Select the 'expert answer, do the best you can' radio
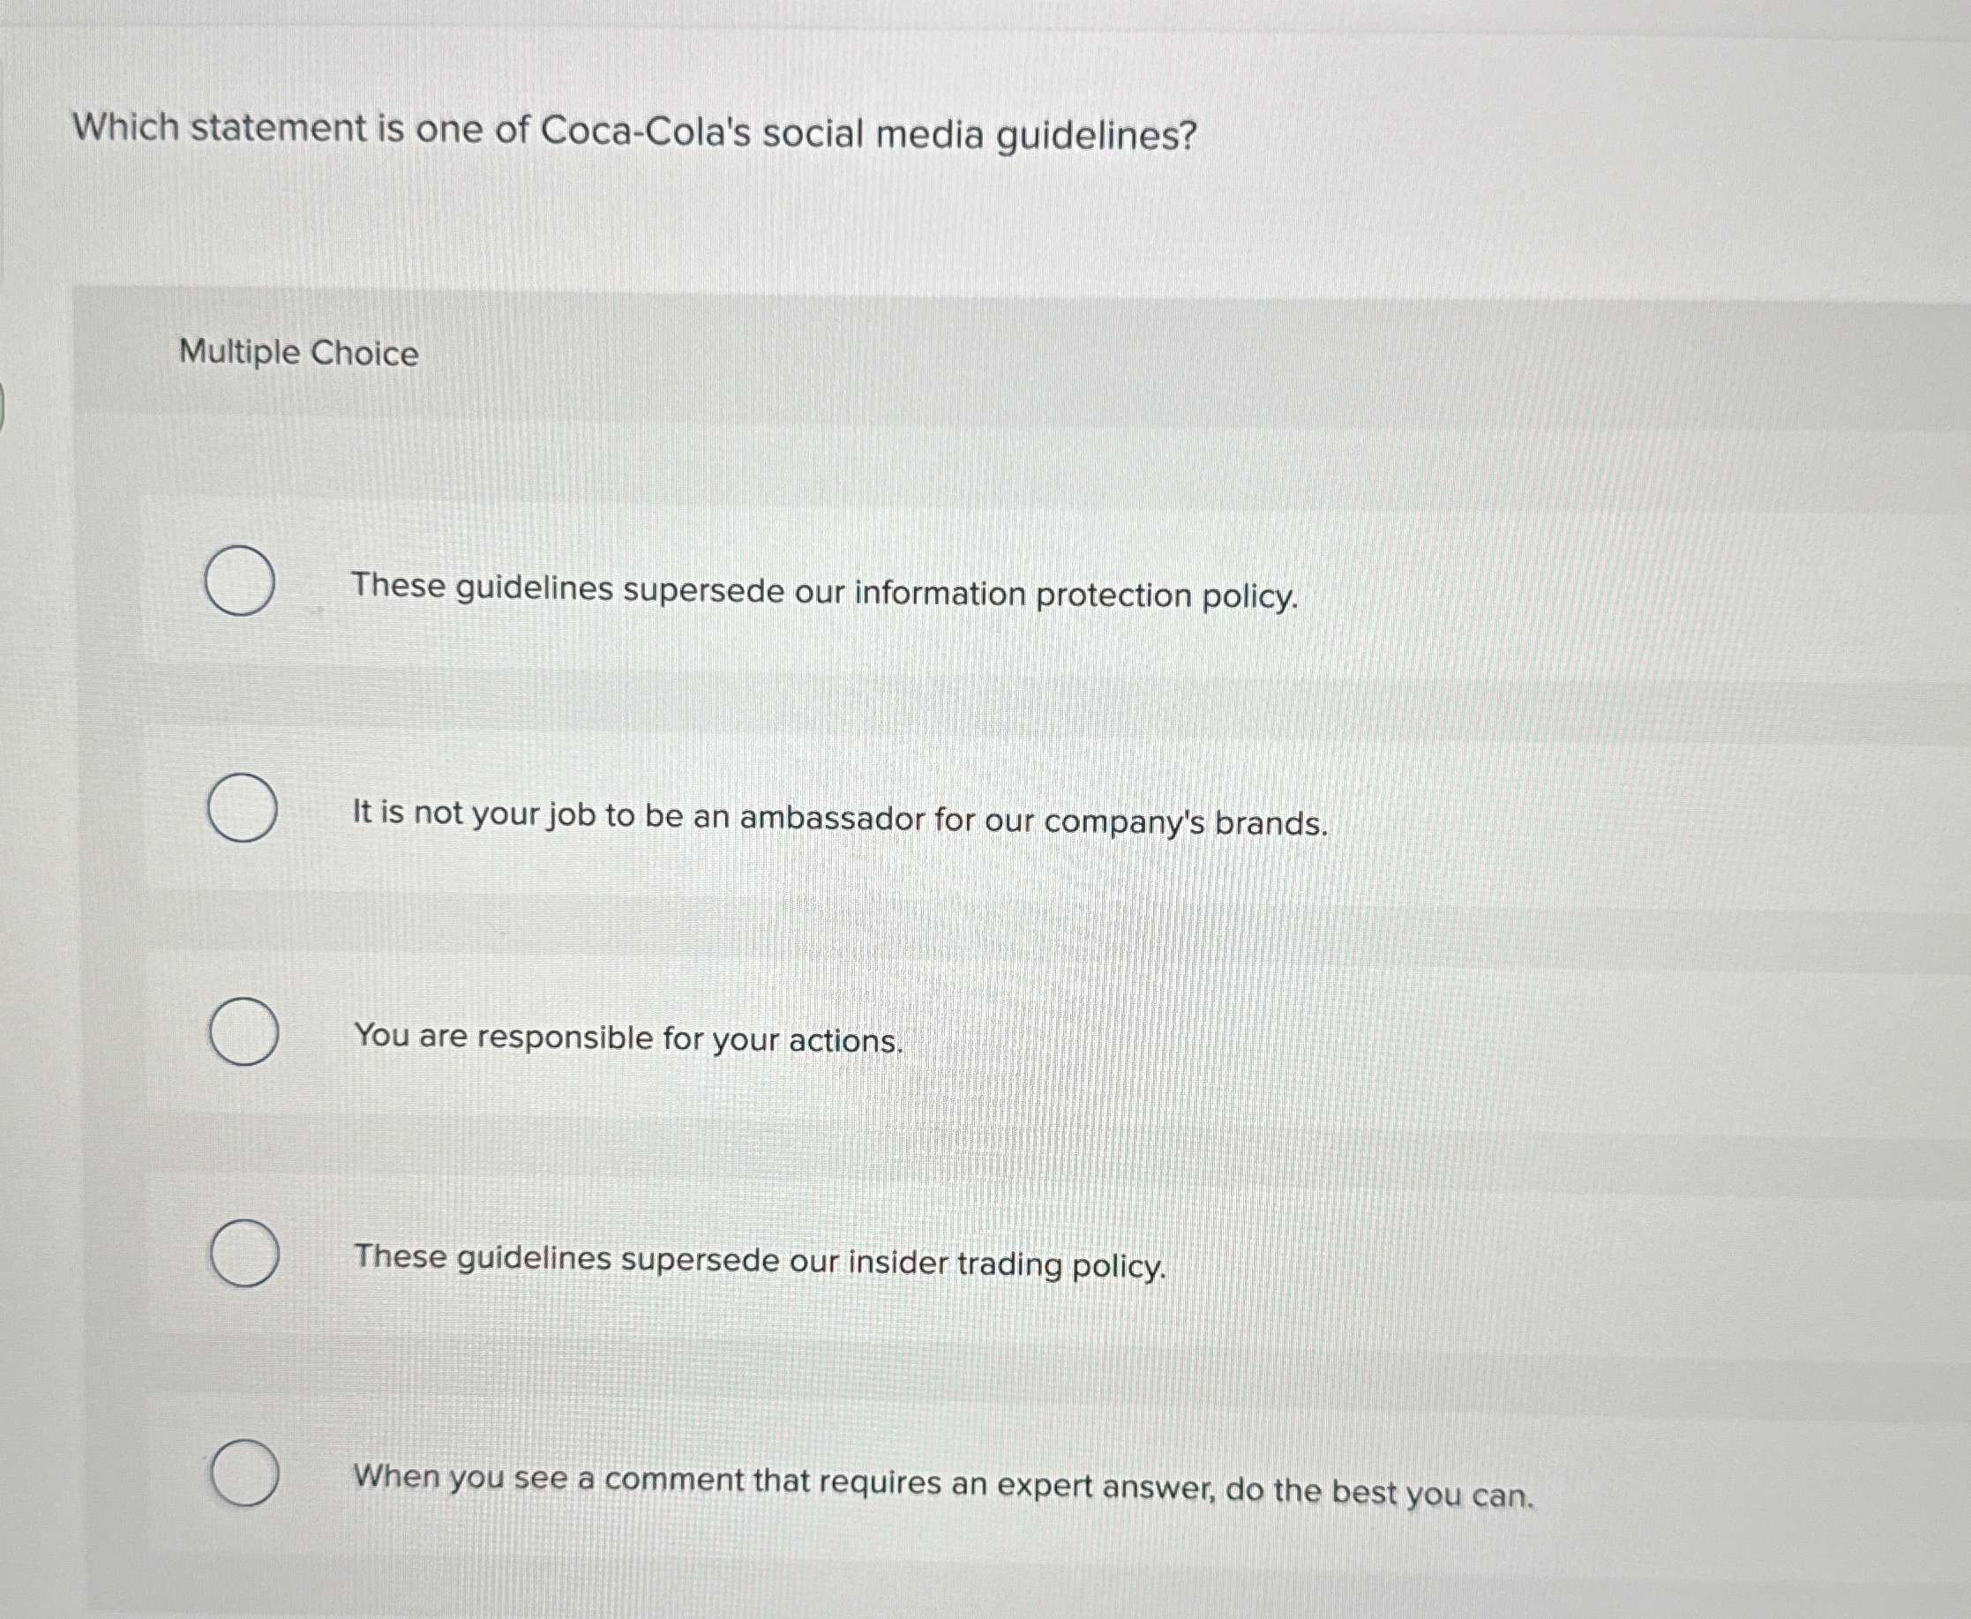Image resolution: width=1971 pixels, height=1619 pixels. point(245,1473)
